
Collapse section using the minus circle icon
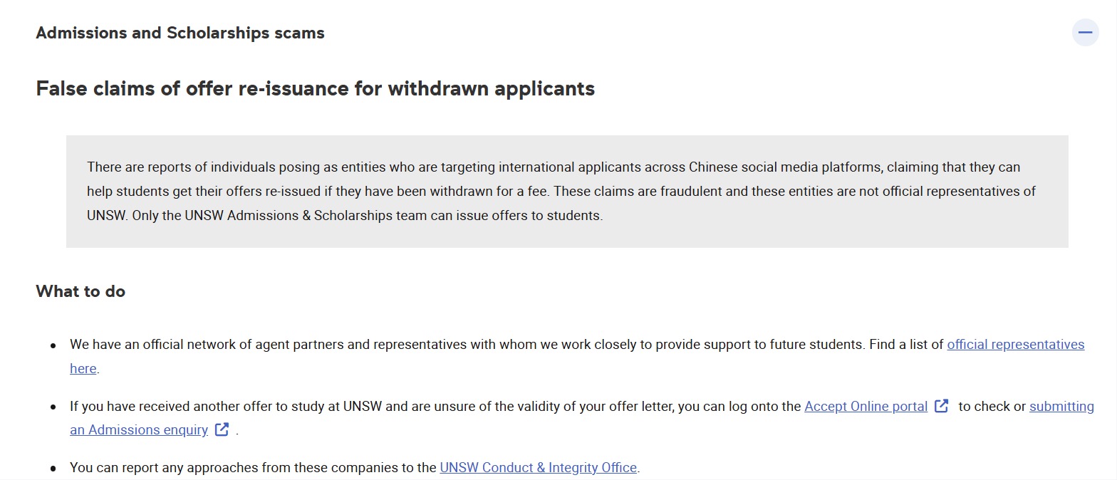coord(1085,33)
